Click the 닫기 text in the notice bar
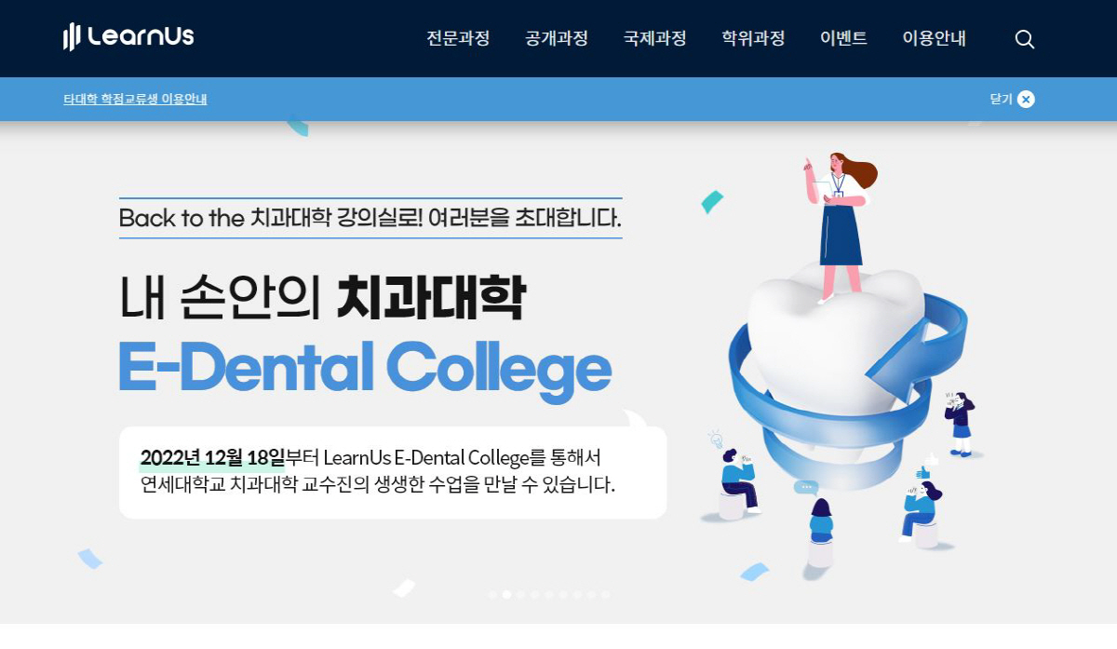Viewport: 1117px width, 649px height. (x=1001, y=99)
